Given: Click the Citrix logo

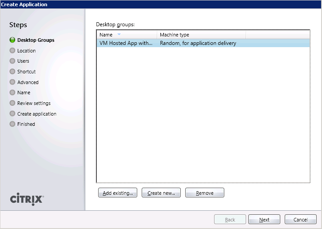Looking at the screenshot, I should (x=27, y=199).
